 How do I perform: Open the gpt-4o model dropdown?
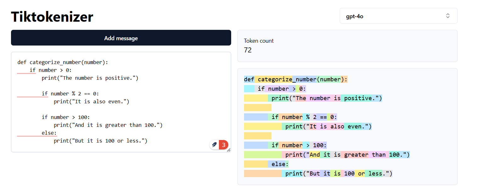398,16
